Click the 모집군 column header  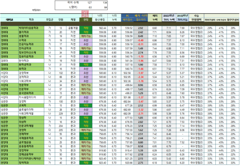(x=50, y=20)
